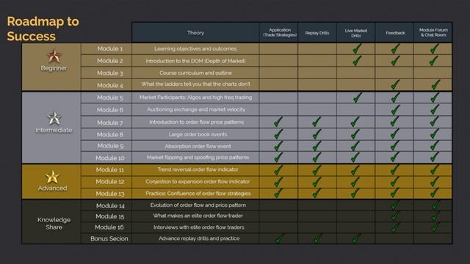The width and height of the screenshot is (470, 264).
Task: Click Module 2 Module Forum checkmark
Action: (x=433, y=61)
